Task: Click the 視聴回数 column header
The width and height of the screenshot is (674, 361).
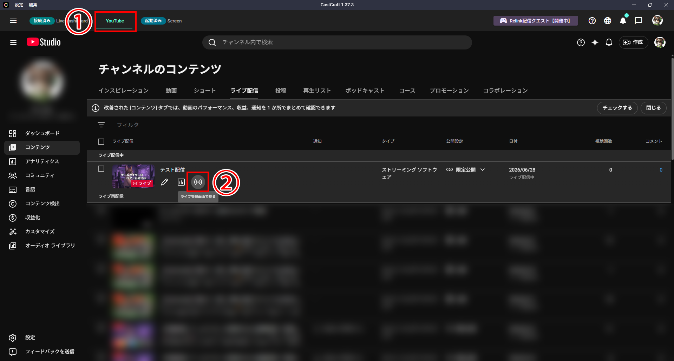Action: pos(604,141)
